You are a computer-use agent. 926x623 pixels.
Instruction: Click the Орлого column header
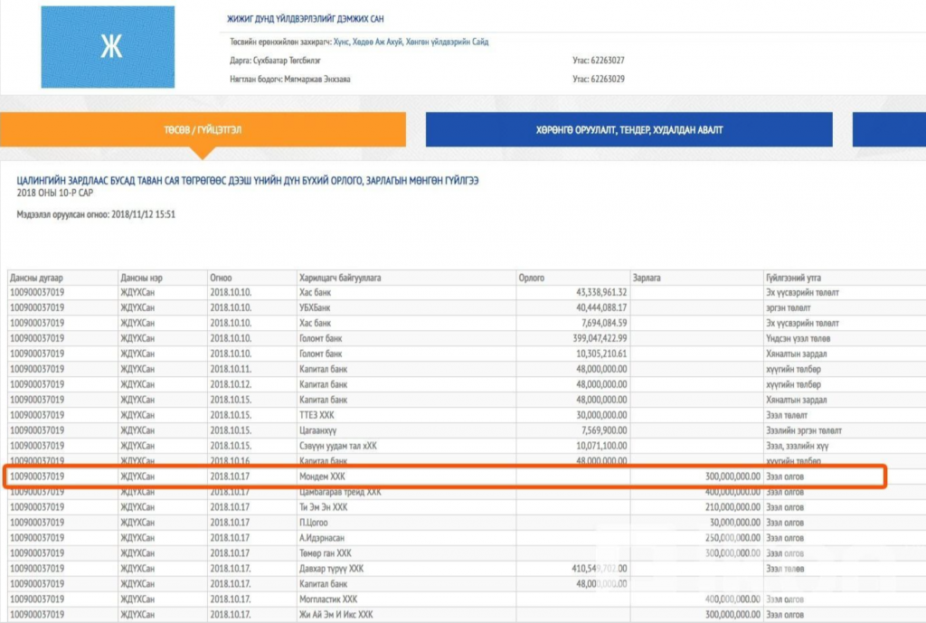coord(533,277)
